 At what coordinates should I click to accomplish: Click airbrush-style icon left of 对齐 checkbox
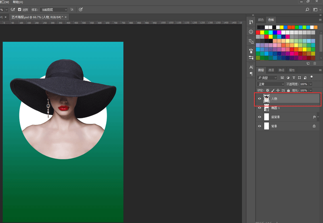(x=13, y=9)
